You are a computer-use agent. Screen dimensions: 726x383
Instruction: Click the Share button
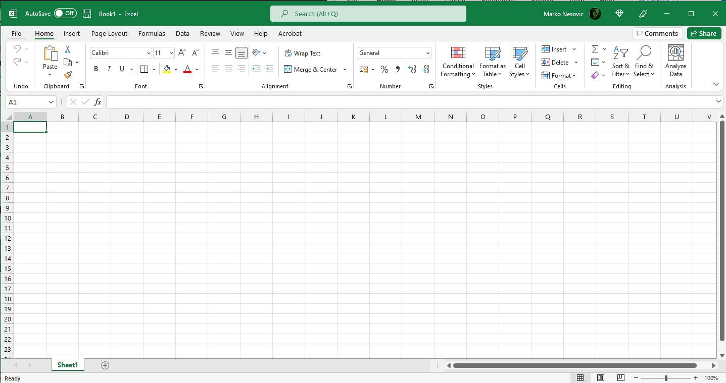(704, 33)
